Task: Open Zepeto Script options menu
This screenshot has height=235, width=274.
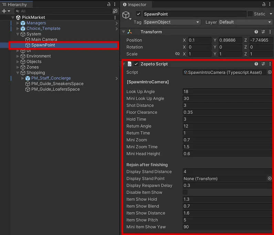Action: [x=270, y=64]
